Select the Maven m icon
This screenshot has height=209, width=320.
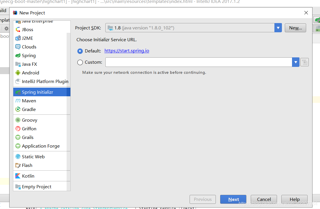click(18, 101)
